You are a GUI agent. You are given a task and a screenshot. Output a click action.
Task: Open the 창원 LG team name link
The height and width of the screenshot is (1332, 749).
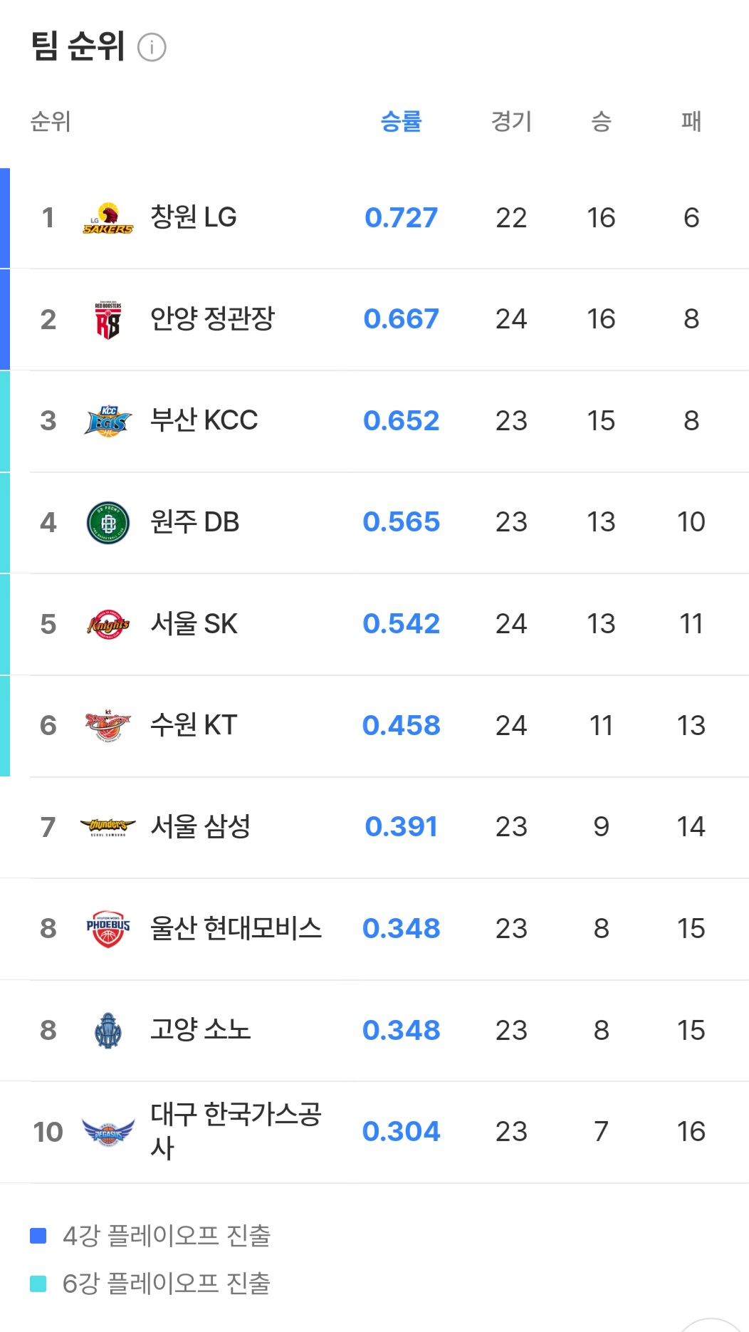click(194, 217)
